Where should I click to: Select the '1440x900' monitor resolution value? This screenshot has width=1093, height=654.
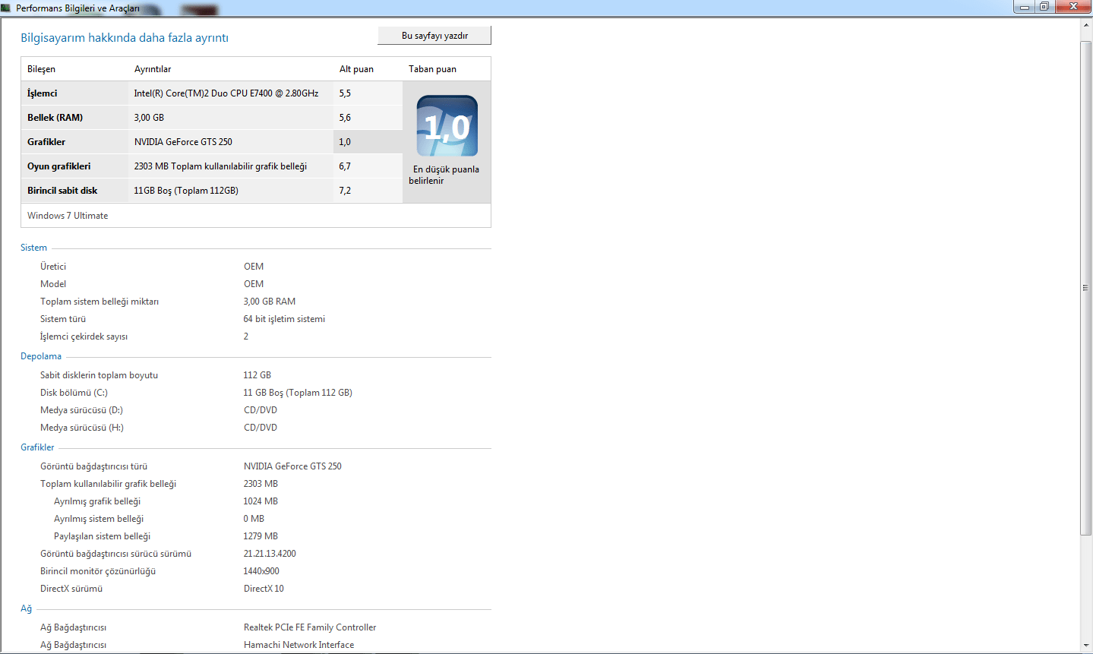261,571
